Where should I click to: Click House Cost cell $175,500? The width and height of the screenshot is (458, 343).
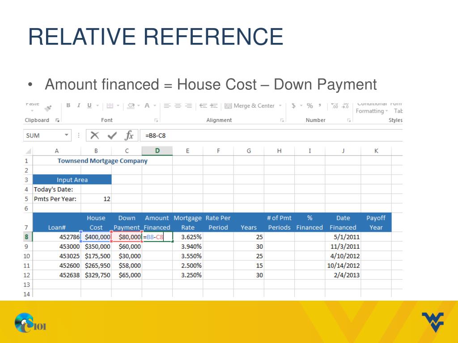pyautogui.click(x=96, y=256)
